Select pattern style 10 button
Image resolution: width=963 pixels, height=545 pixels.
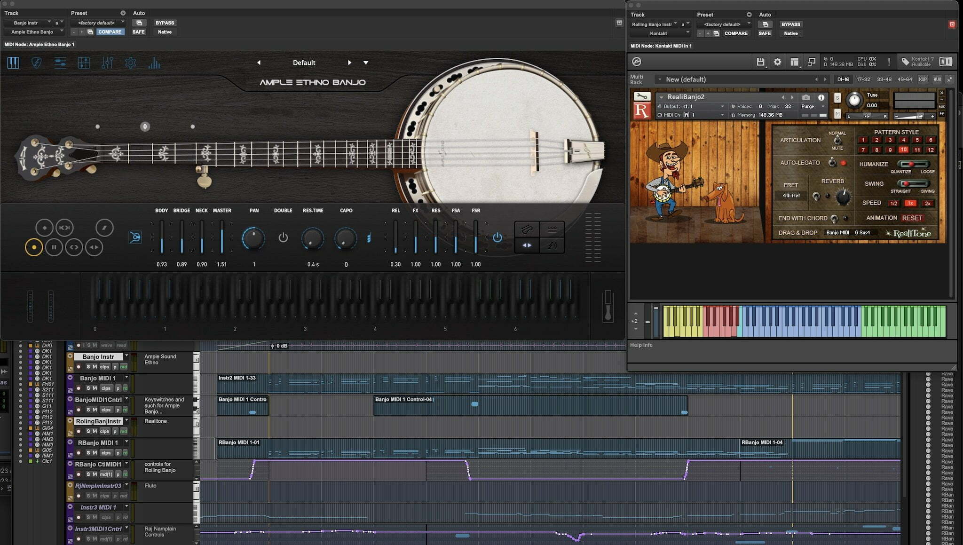click(x=903, y=150)
